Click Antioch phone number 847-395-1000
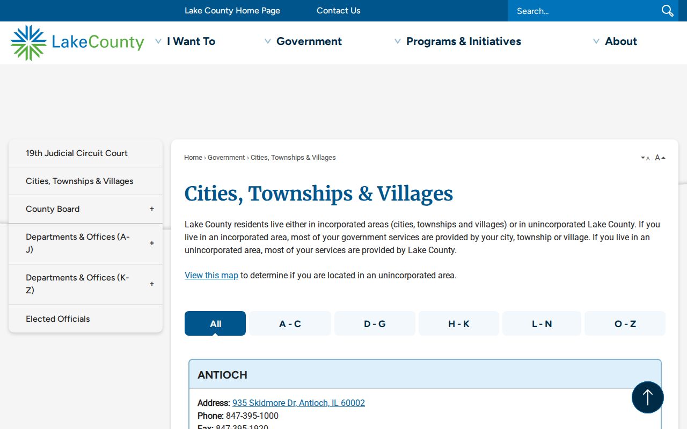687x429 pixels. coord(252,416)
